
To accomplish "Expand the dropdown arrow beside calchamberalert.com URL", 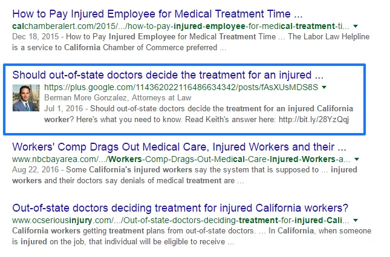I will 355,27.
